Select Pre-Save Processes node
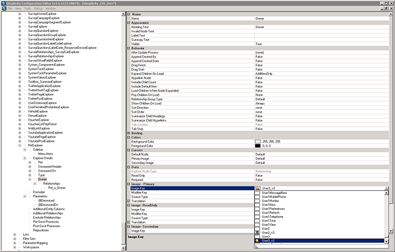The height and width of the screenshot is (252, 395). (46, 222)
